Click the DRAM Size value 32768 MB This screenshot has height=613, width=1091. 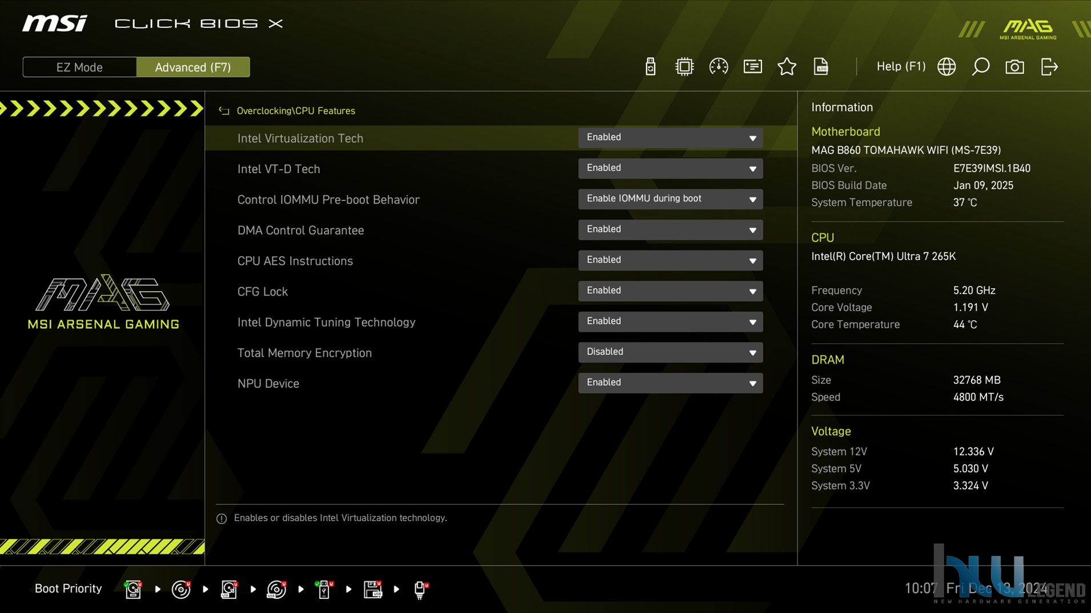(x=977, y=380)
